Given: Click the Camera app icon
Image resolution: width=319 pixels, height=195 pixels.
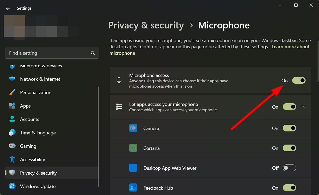Looking at the screenshot, I should 133,128.
